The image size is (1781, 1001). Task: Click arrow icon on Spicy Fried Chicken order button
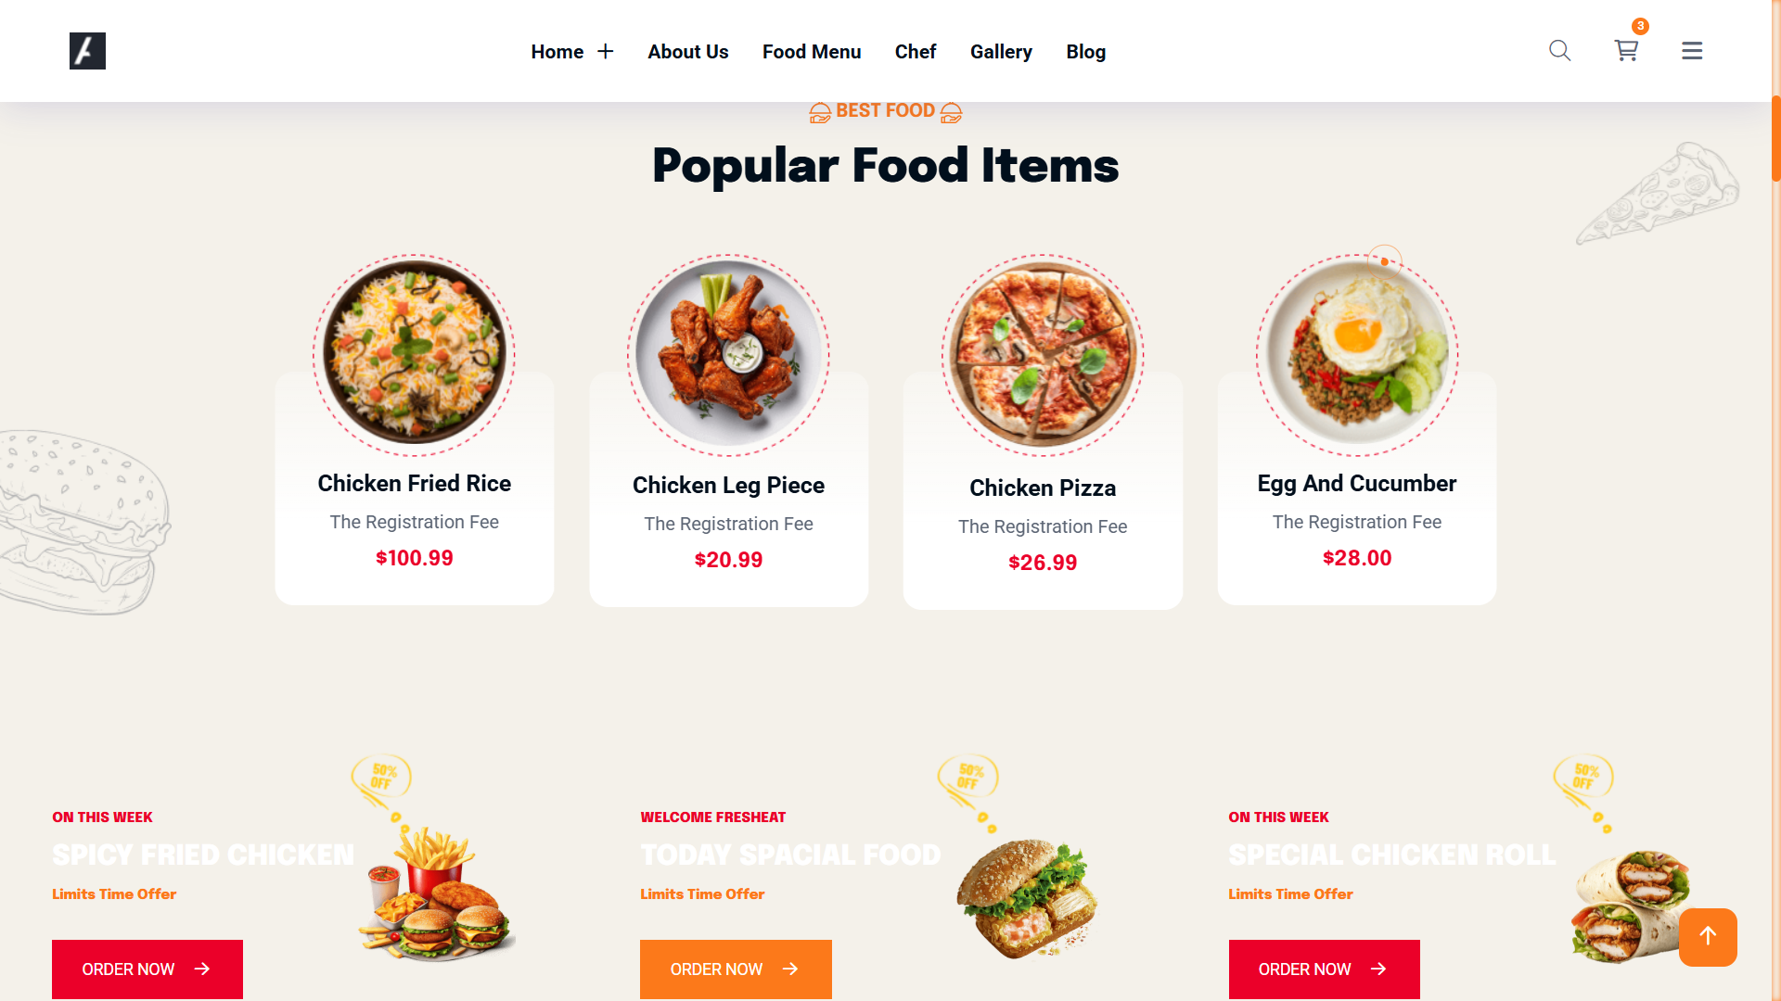pos(202,969)
